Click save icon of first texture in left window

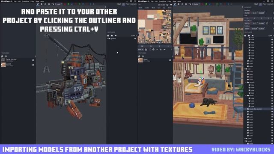[x=33, y=60]
